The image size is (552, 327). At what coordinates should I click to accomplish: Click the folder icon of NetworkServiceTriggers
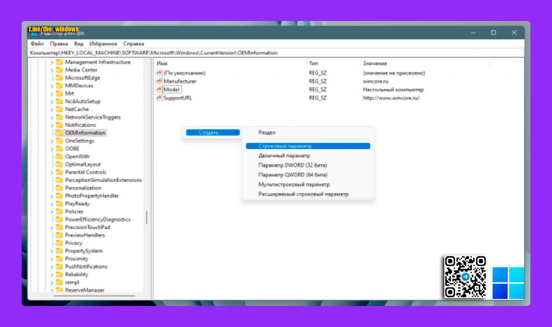tap(59, 117)
